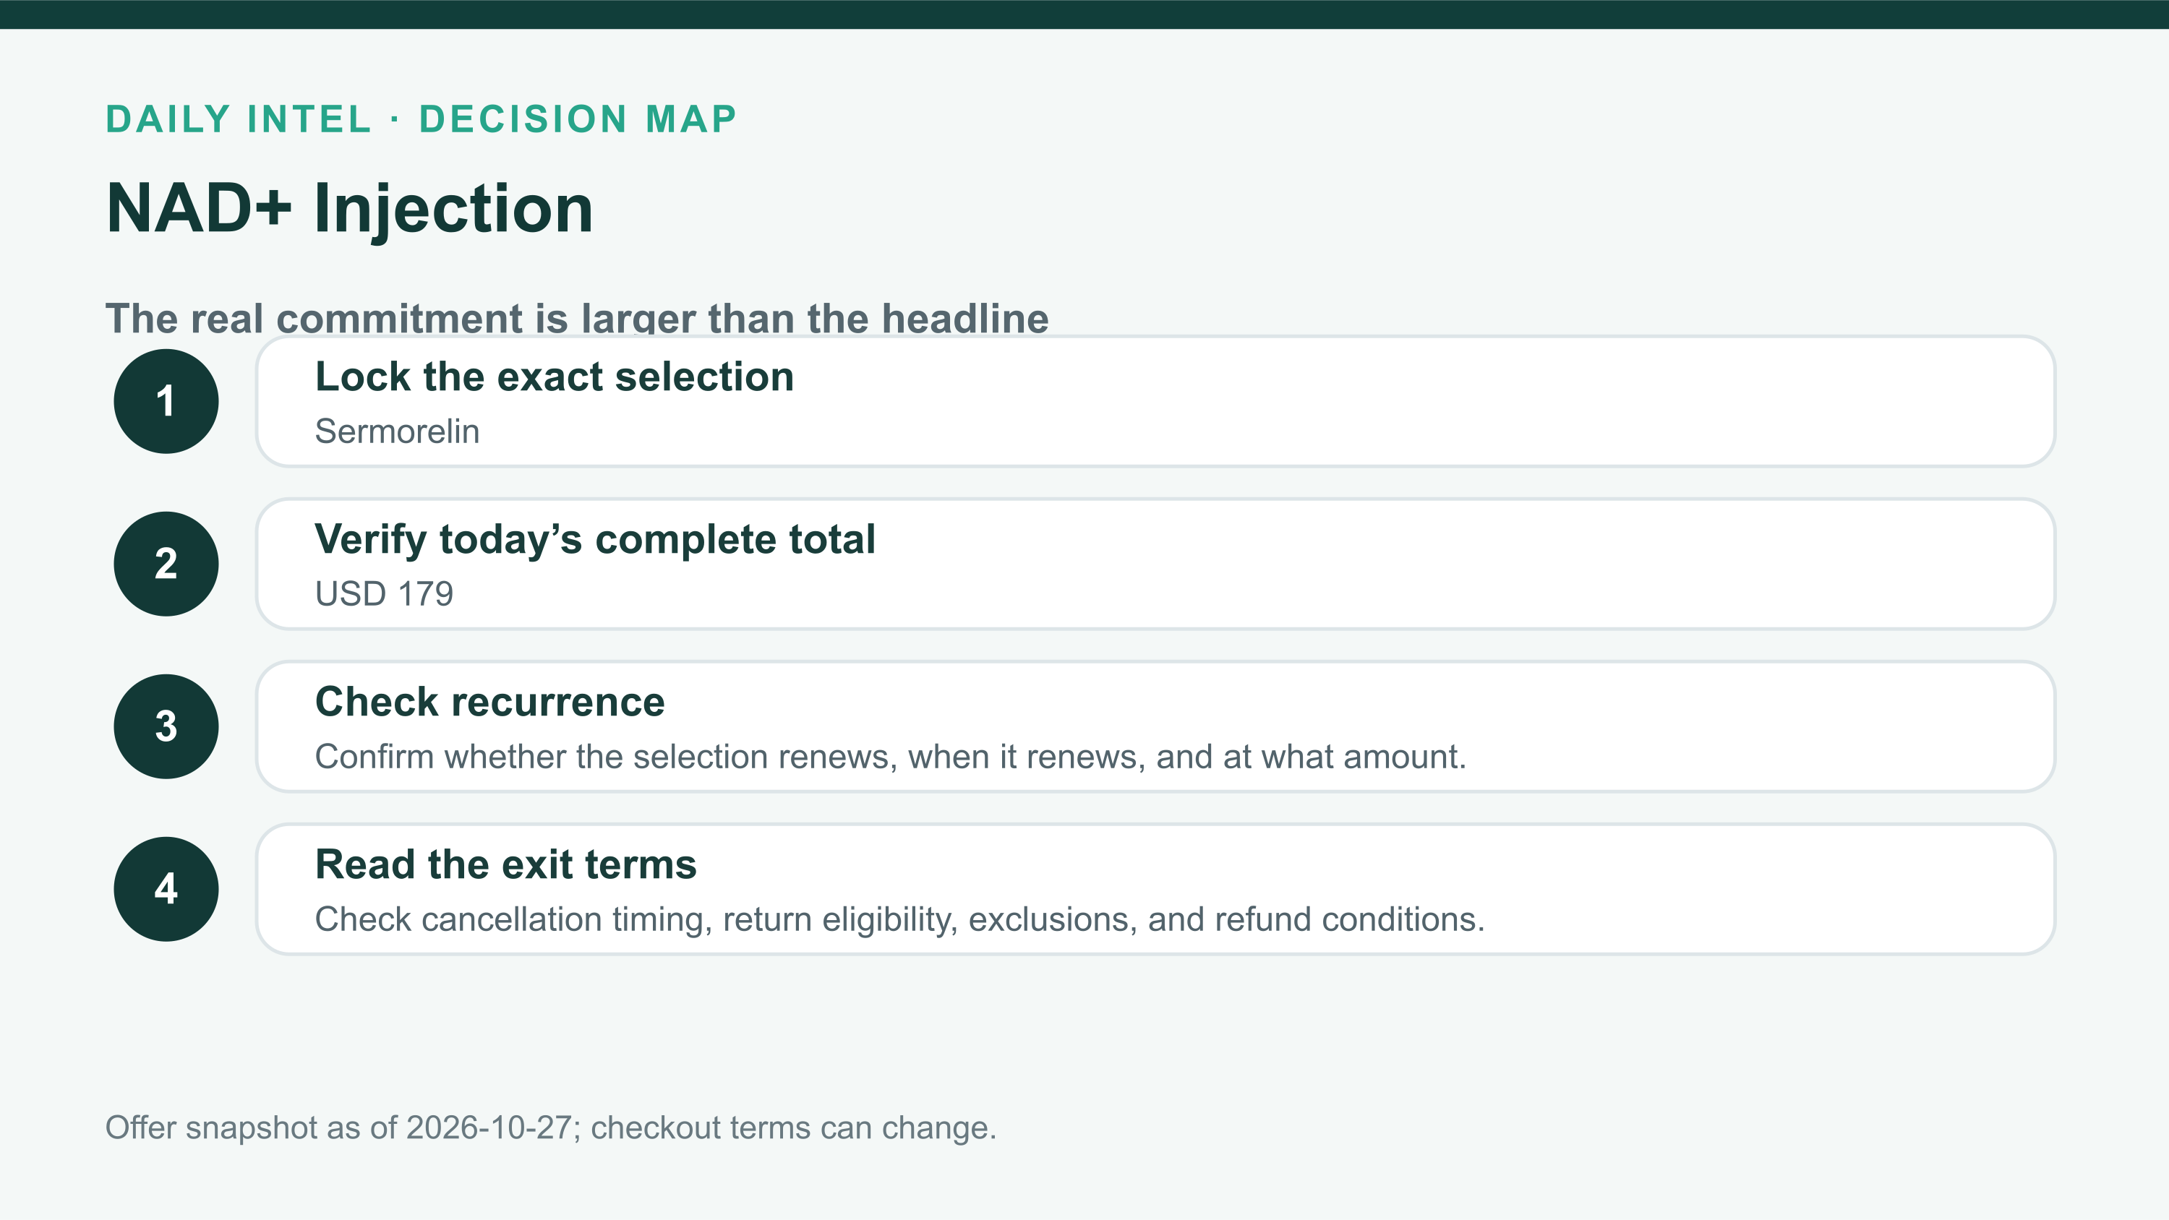Click the 'Read the exit terms' heading
The width and height of the screenshot is (2169, 1220).
[x=505, y=864]
